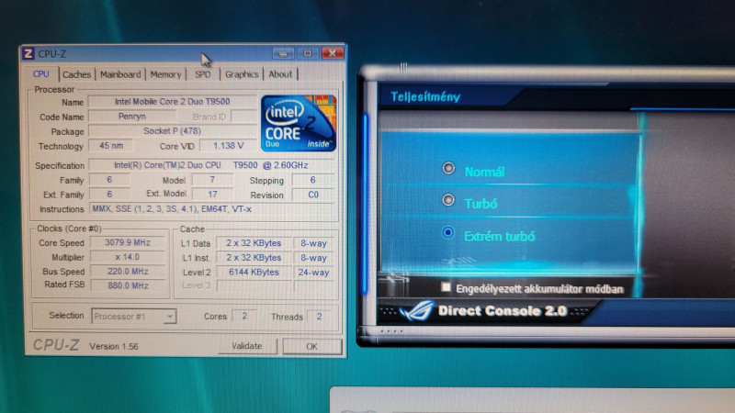Click the Level 2 value 6144 KBytes
The width and height of the screenshot is (735, 413).
(x=254, y=272)
